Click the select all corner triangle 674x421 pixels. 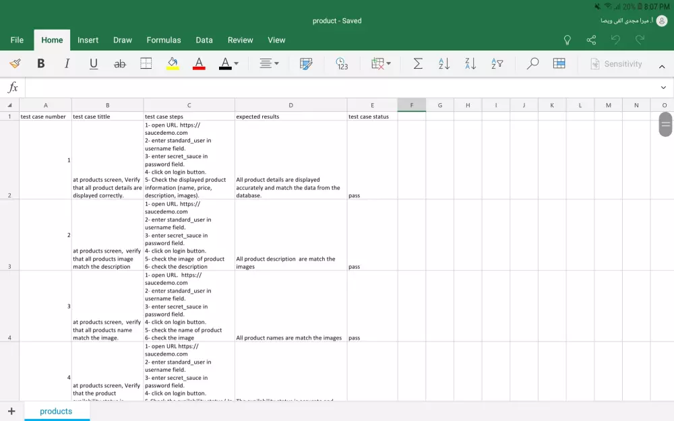[9, 105]
